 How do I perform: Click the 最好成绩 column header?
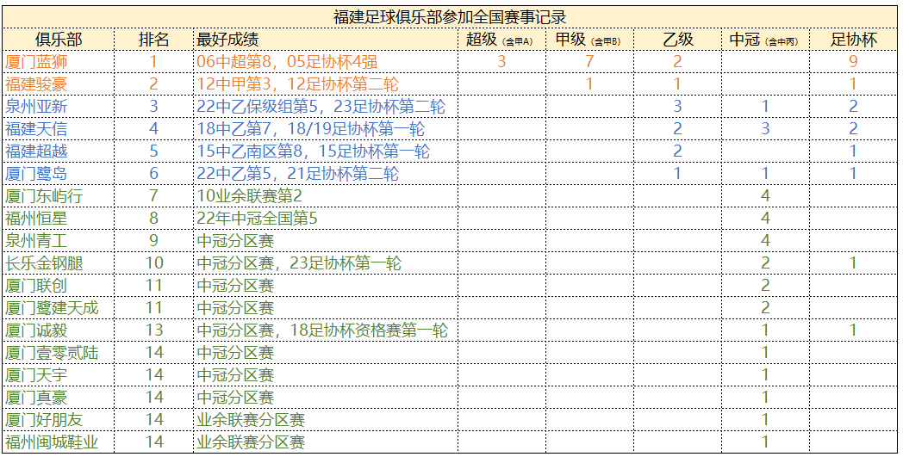[326, 39]
